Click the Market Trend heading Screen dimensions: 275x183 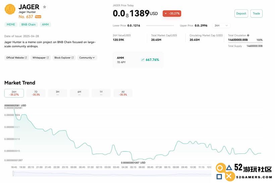point(20,83)
